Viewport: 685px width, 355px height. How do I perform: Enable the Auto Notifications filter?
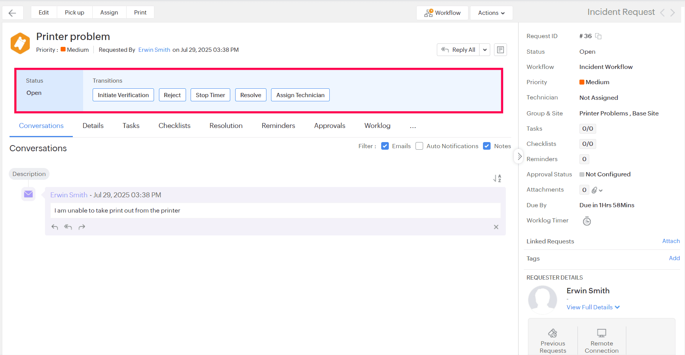(x=419, y=146)
